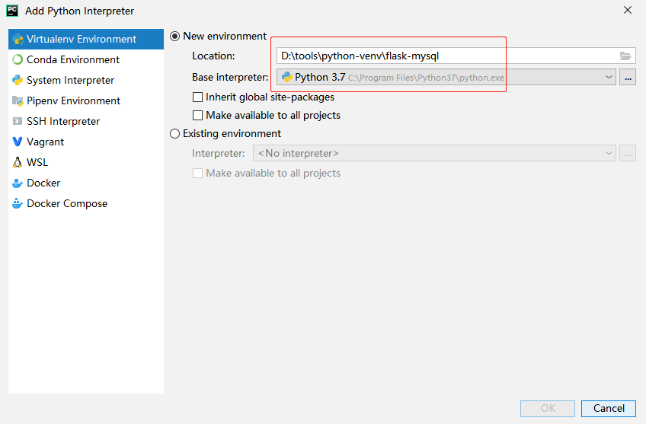Select the Existing environment radio button
Image resolution: width=646 pixels, height=424 pixels.
pos(174,134)
